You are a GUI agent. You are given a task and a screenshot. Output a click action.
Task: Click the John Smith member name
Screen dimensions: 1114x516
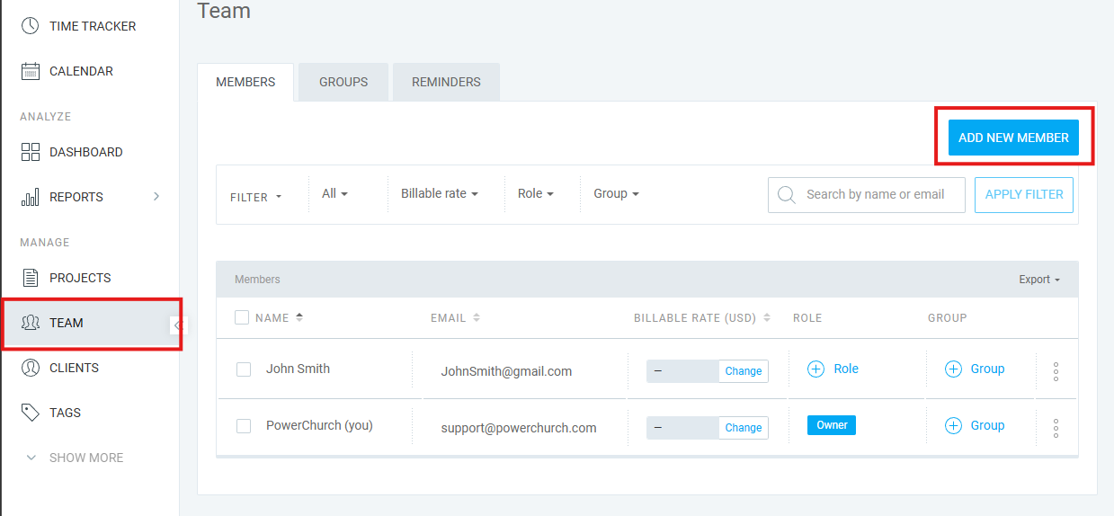tap(298, 369)
